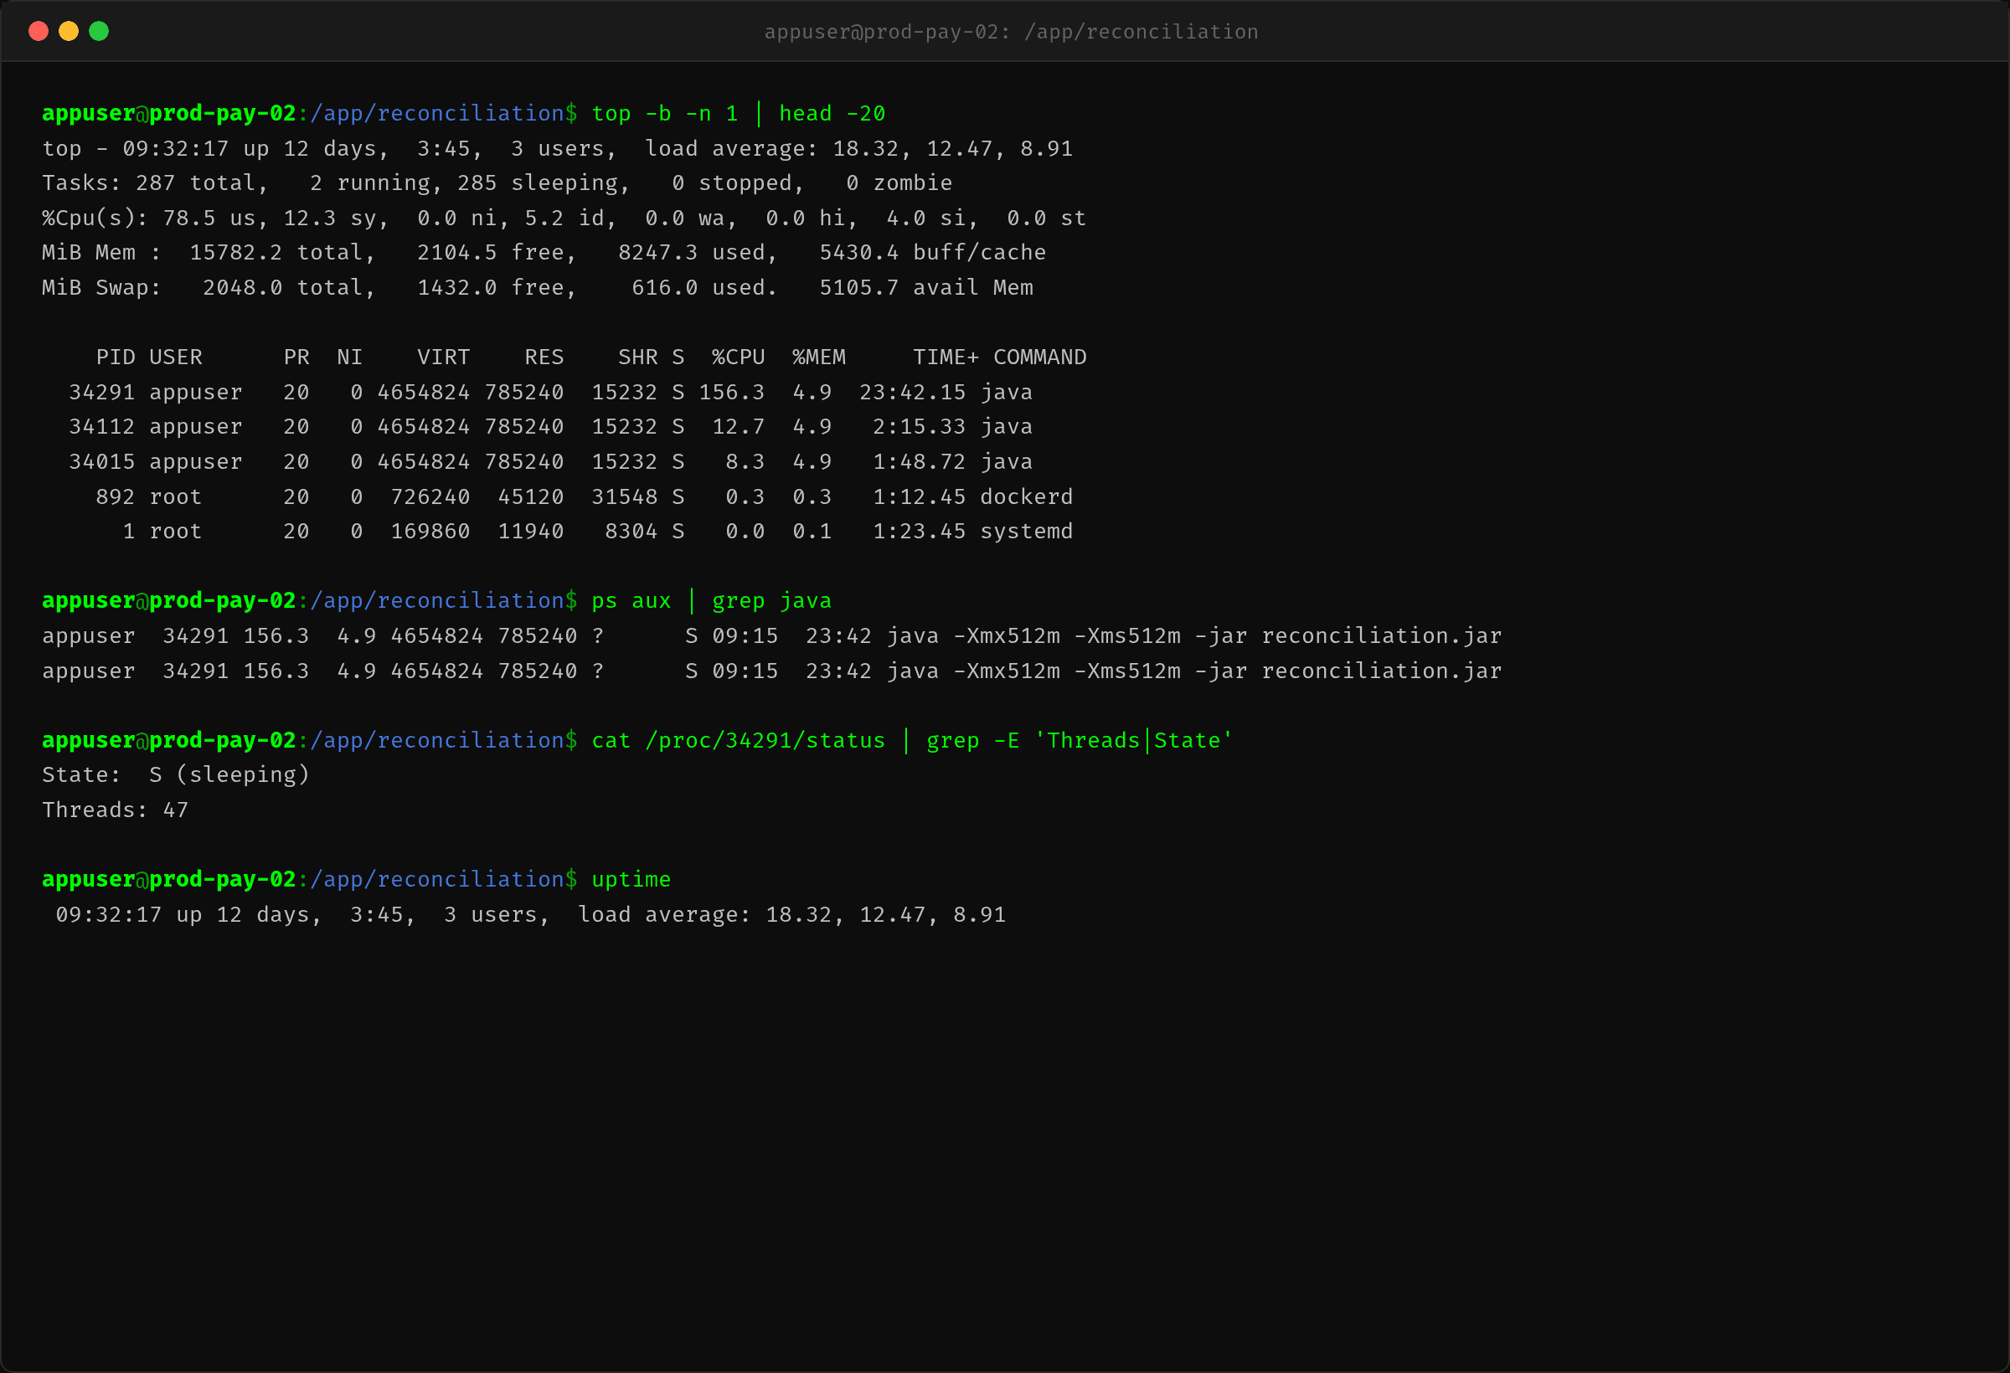Click the 'top -b -n 1 | head -20' command
This screenshot has width=2010, height=1373.
coord(738,113)
